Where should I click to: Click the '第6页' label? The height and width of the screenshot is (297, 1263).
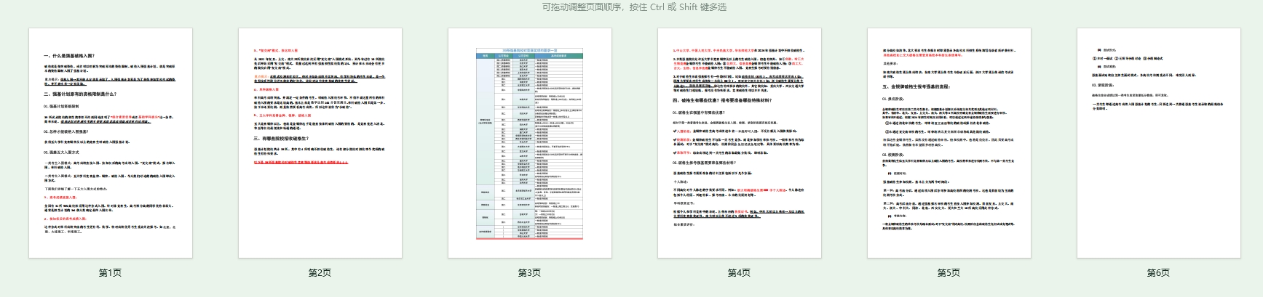click(1159, 273)
